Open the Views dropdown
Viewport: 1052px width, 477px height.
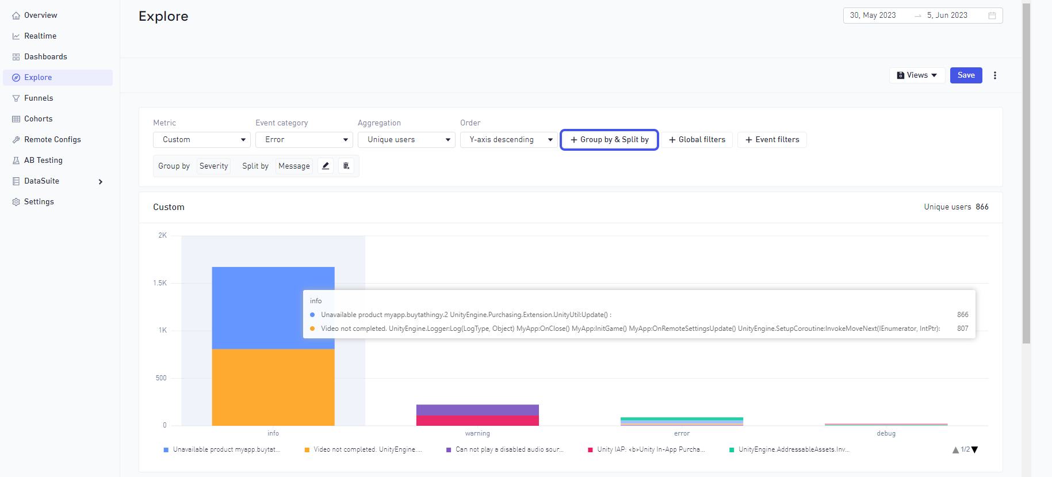click(917, 75)
